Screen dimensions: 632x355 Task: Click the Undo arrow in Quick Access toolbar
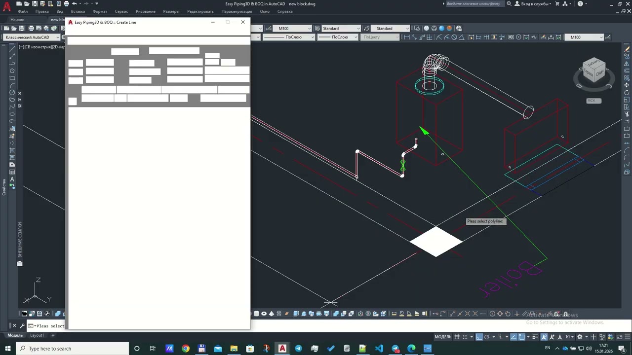point(75,4)
